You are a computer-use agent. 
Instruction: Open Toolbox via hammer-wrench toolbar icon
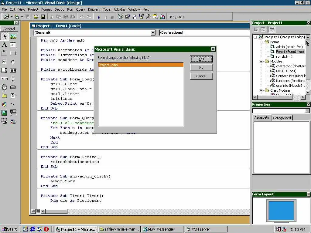point(148,17)
